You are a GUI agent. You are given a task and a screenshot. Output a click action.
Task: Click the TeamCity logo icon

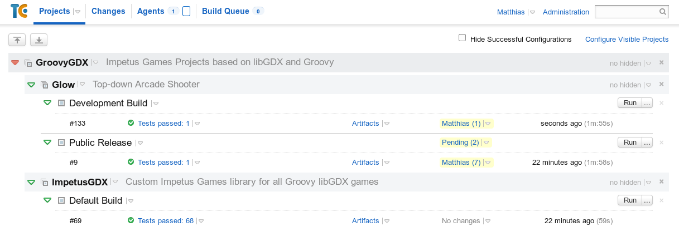pyautogui.click(x=20, y=11)
